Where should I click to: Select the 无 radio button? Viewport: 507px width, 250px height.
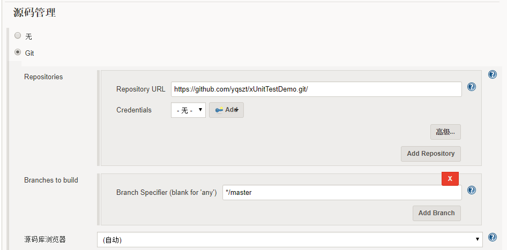click(18, 36)
